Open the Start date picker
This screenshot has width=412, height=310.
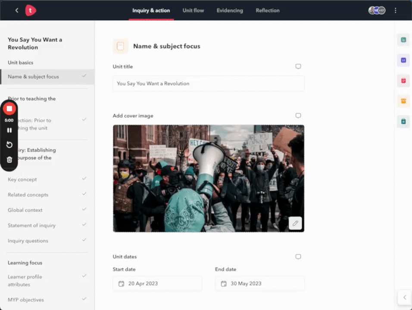tap(157, 283)
